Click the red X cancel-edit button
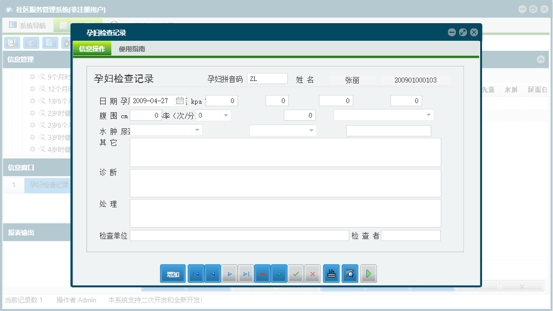 coord(312,274)
